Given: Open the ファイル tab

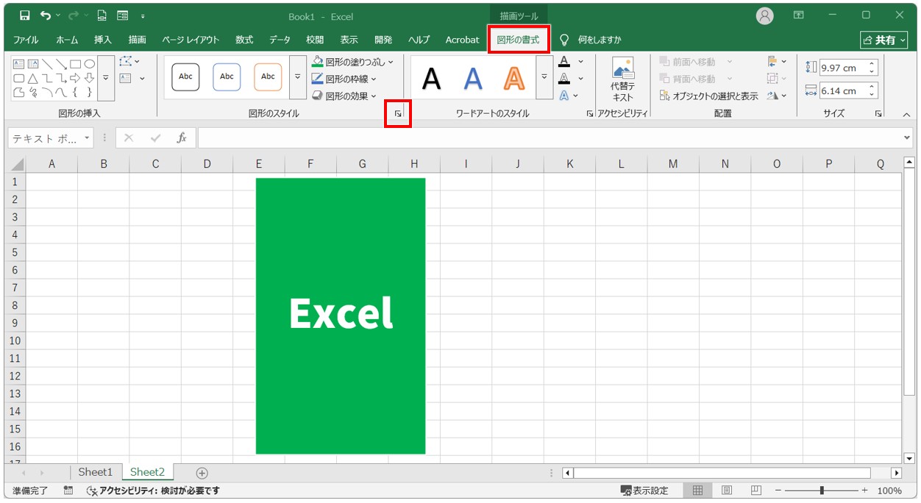Looking at the screenshot, I should pos(26,40).
